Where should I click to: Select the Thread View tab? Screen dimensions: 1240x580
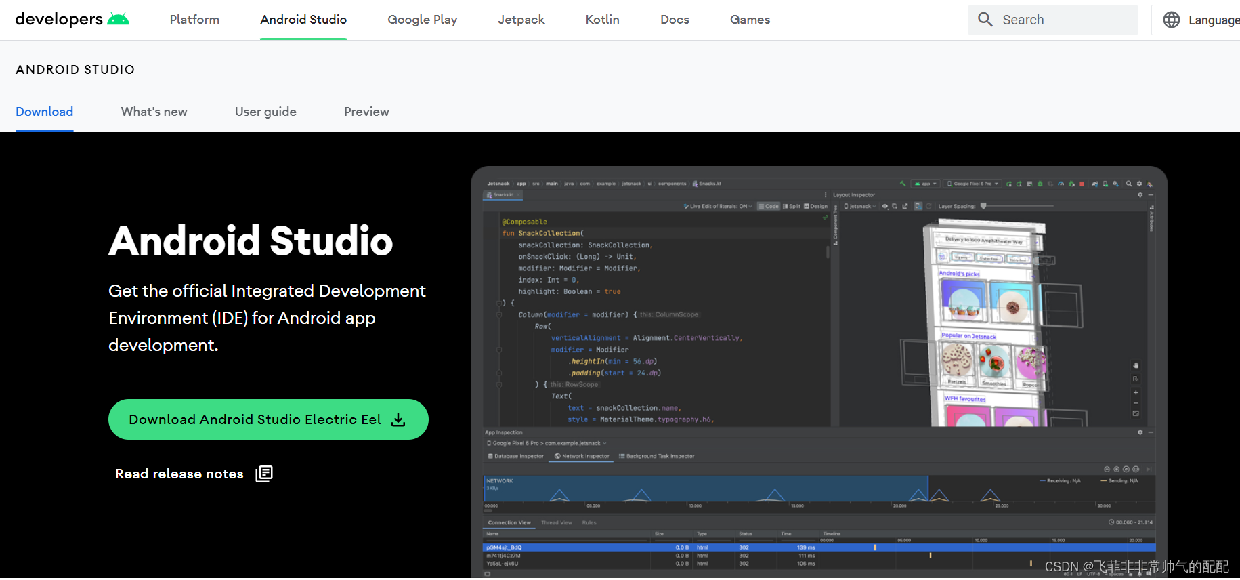tap(557, 522)
